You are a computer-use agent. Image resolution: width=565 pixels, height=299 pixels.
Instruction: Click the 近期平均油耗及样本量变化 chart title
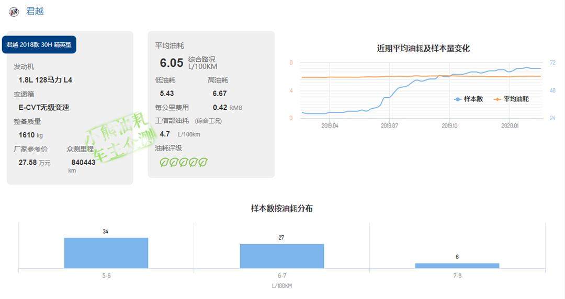tap(423, 49)
